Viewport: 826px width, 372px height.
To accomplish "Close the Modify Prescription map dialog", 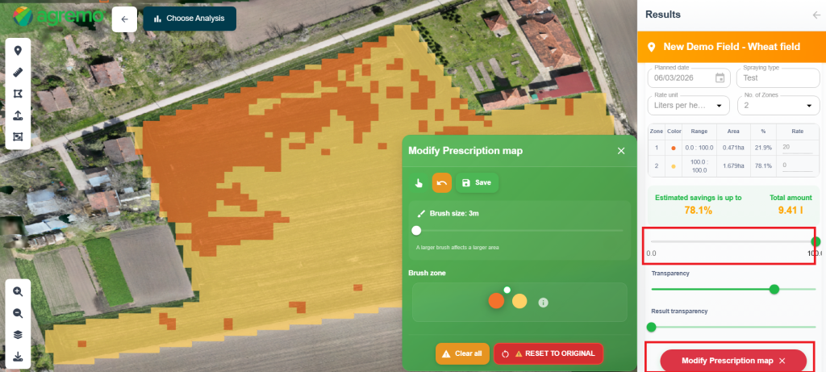I will click(621, 151).
